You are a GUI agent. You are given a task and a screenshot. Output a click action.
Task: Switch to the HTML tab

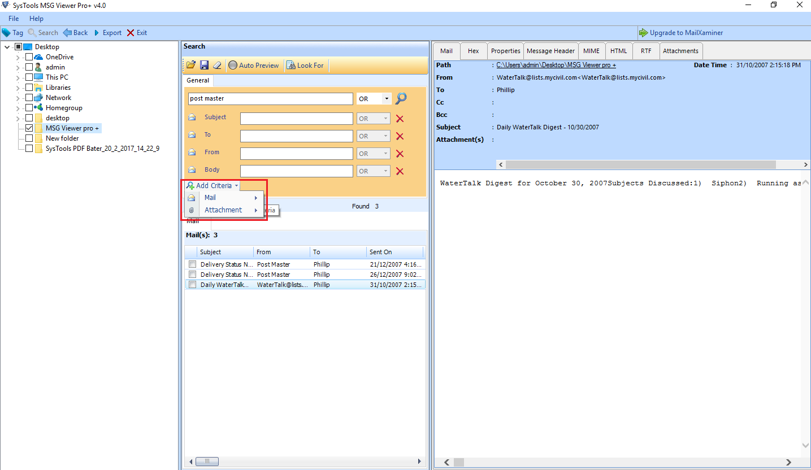[619, 51]
